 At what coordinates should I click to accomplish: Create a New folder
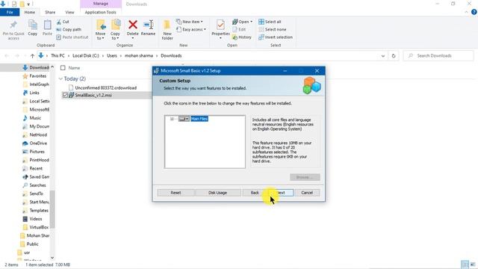click(x=167, y=30)
